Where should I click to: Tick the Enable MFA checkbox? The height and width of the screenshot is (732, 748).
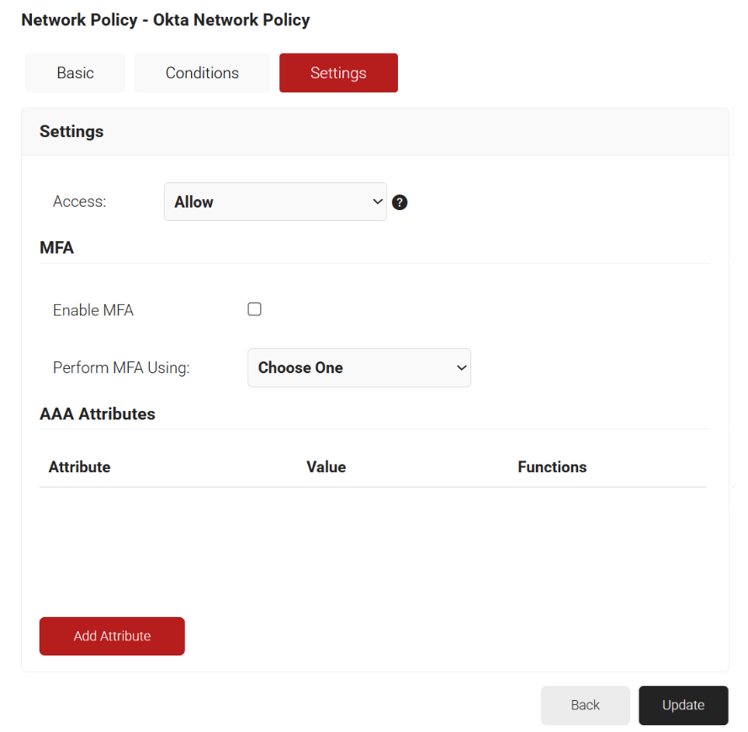(254, 309)
